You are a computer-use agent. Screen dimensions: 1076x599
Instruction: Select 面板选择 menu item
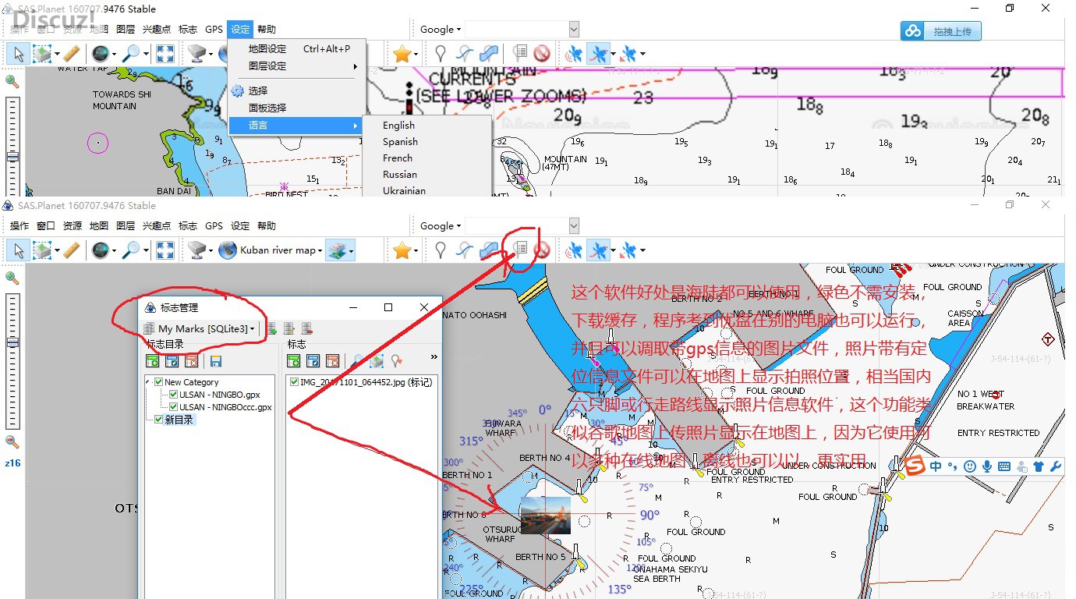297,108
